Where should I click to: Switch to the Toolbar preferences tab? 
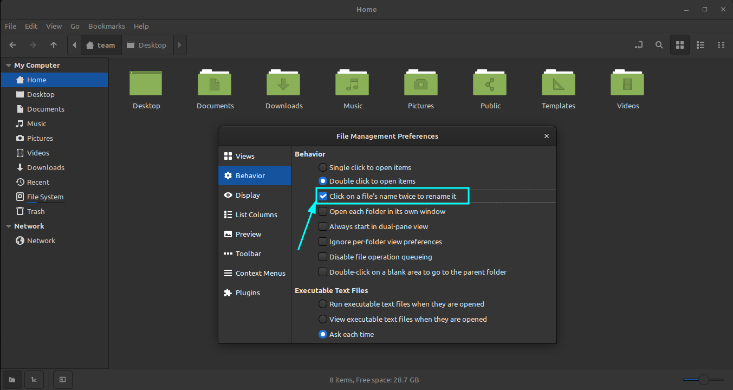pyautogui.click(x=255, y=253)
